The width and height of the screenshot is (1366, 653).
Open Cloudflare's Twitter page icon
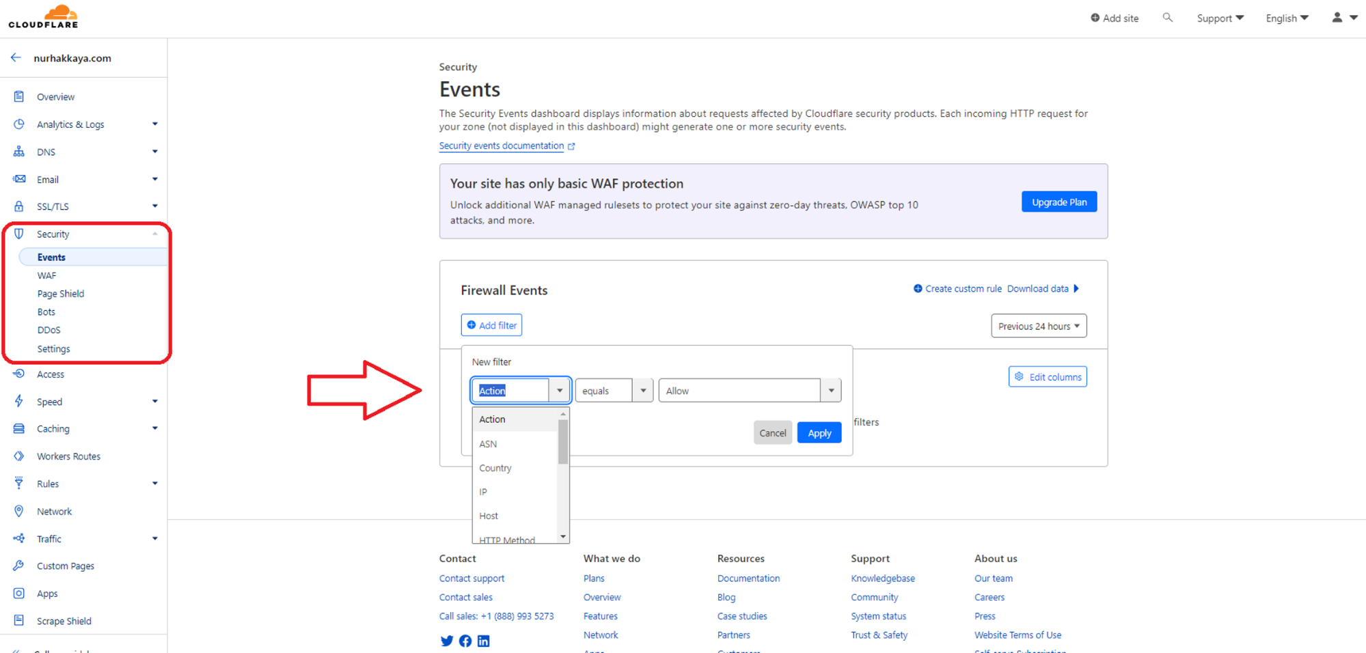pos(447,641)
